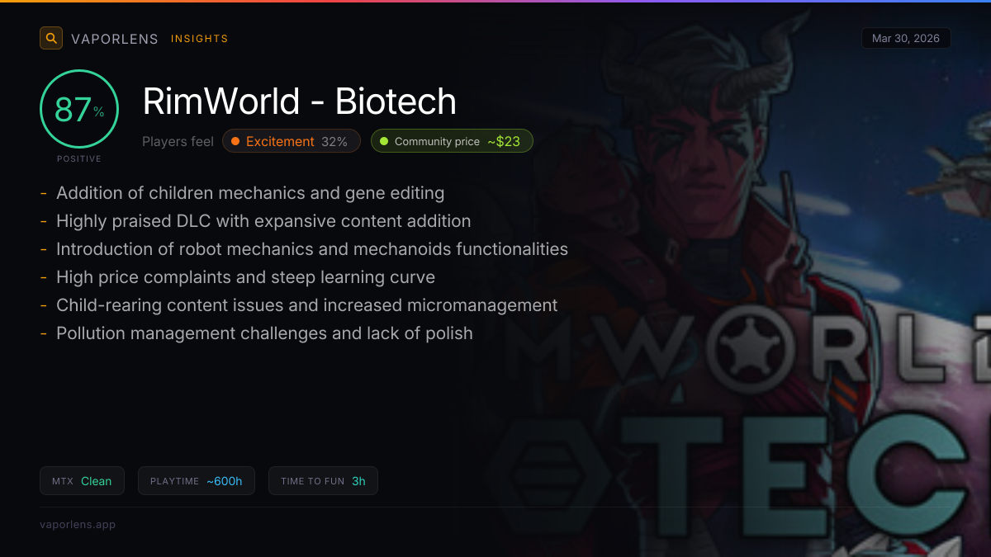Select the INSIGHTS label
The height and width of the screenshot is (557, 991).
[x=199, y=39]
